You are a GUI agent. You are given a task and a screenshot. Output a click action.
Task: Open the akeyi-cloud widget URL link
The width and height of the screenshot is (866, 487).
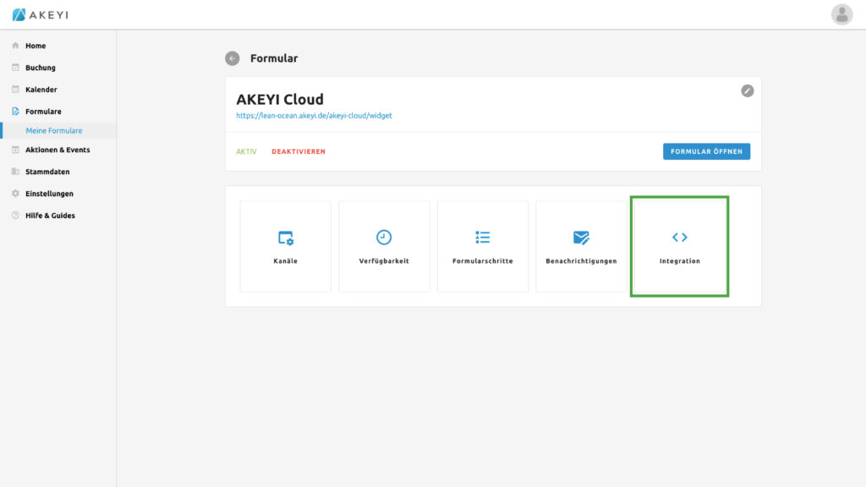pos(314,116)
